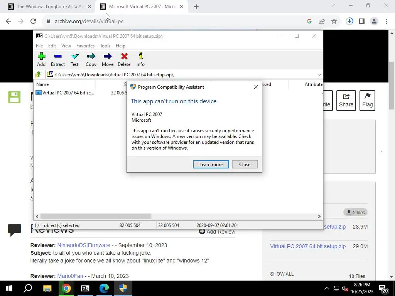Choose the Move tool in 7-Zip

[108, 59]
